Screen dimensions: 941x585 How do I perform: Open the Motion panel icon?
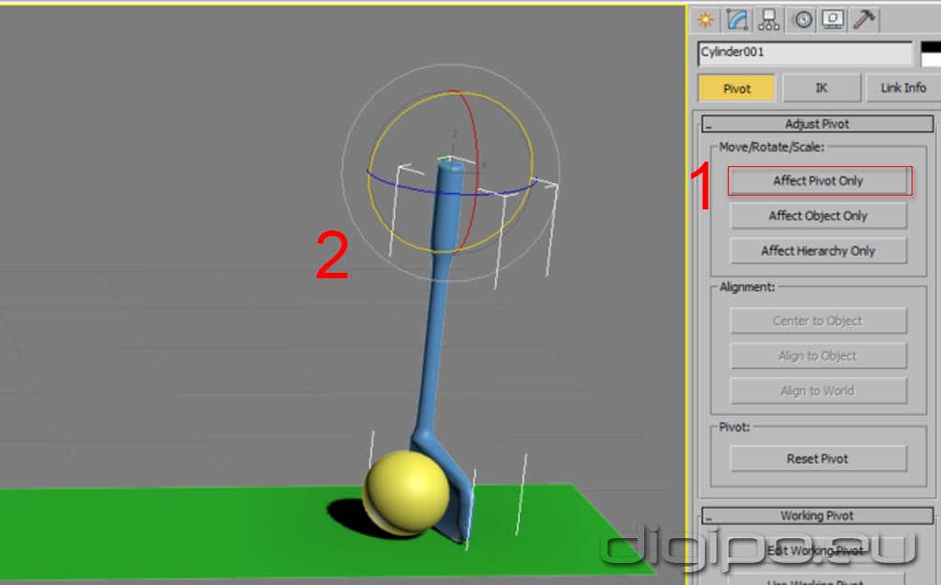pyautogui.click(x=803, y=19)
